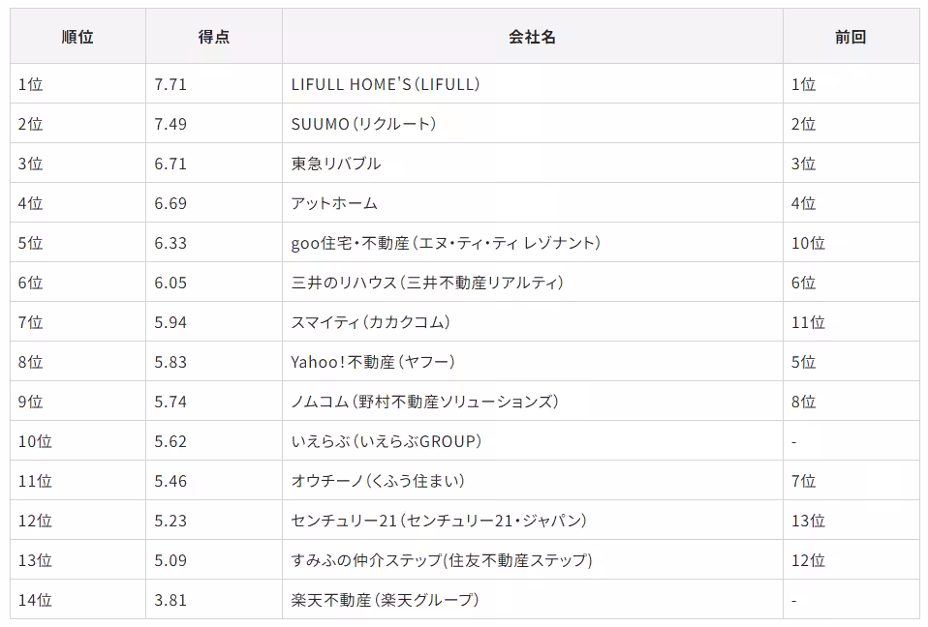Click the 順位 column header
Viewport: 928px width, 627px height.
point(77,37)
